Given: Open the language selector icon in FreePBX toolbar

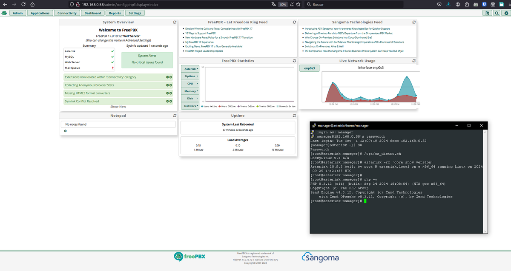Looking at the screenshot, I should tap(488, 13).
